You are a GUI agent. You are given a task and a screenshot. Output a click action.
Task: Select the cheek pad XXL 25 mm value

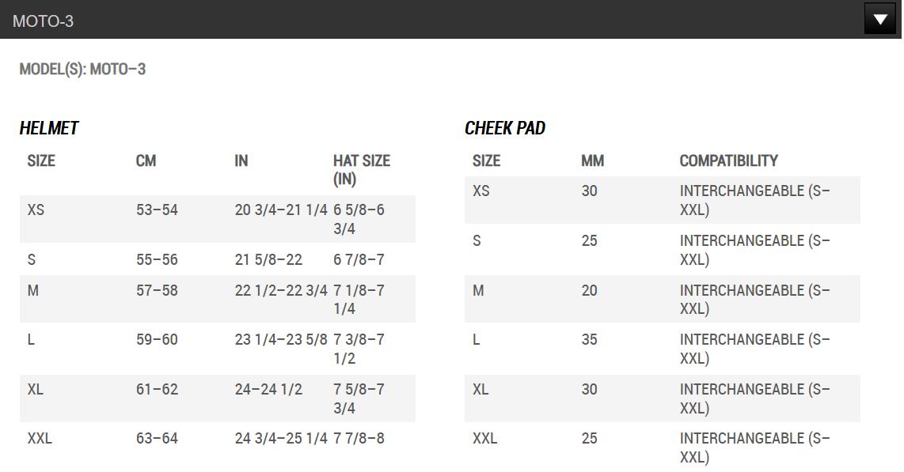point(589,438)
